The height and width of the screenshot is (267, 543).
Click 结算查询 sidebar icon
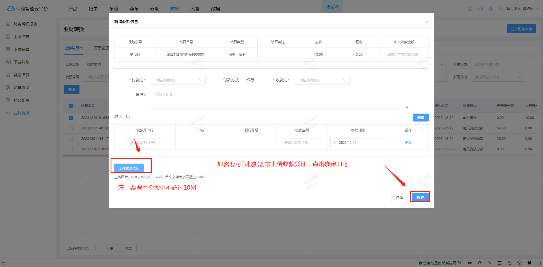(8, 88)
